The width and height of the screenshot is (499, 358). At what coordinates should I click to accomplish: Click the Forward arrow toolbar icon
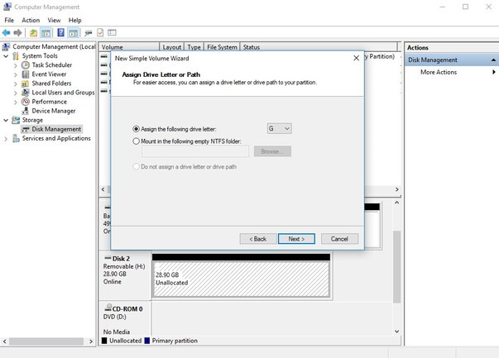pos(18,32)
